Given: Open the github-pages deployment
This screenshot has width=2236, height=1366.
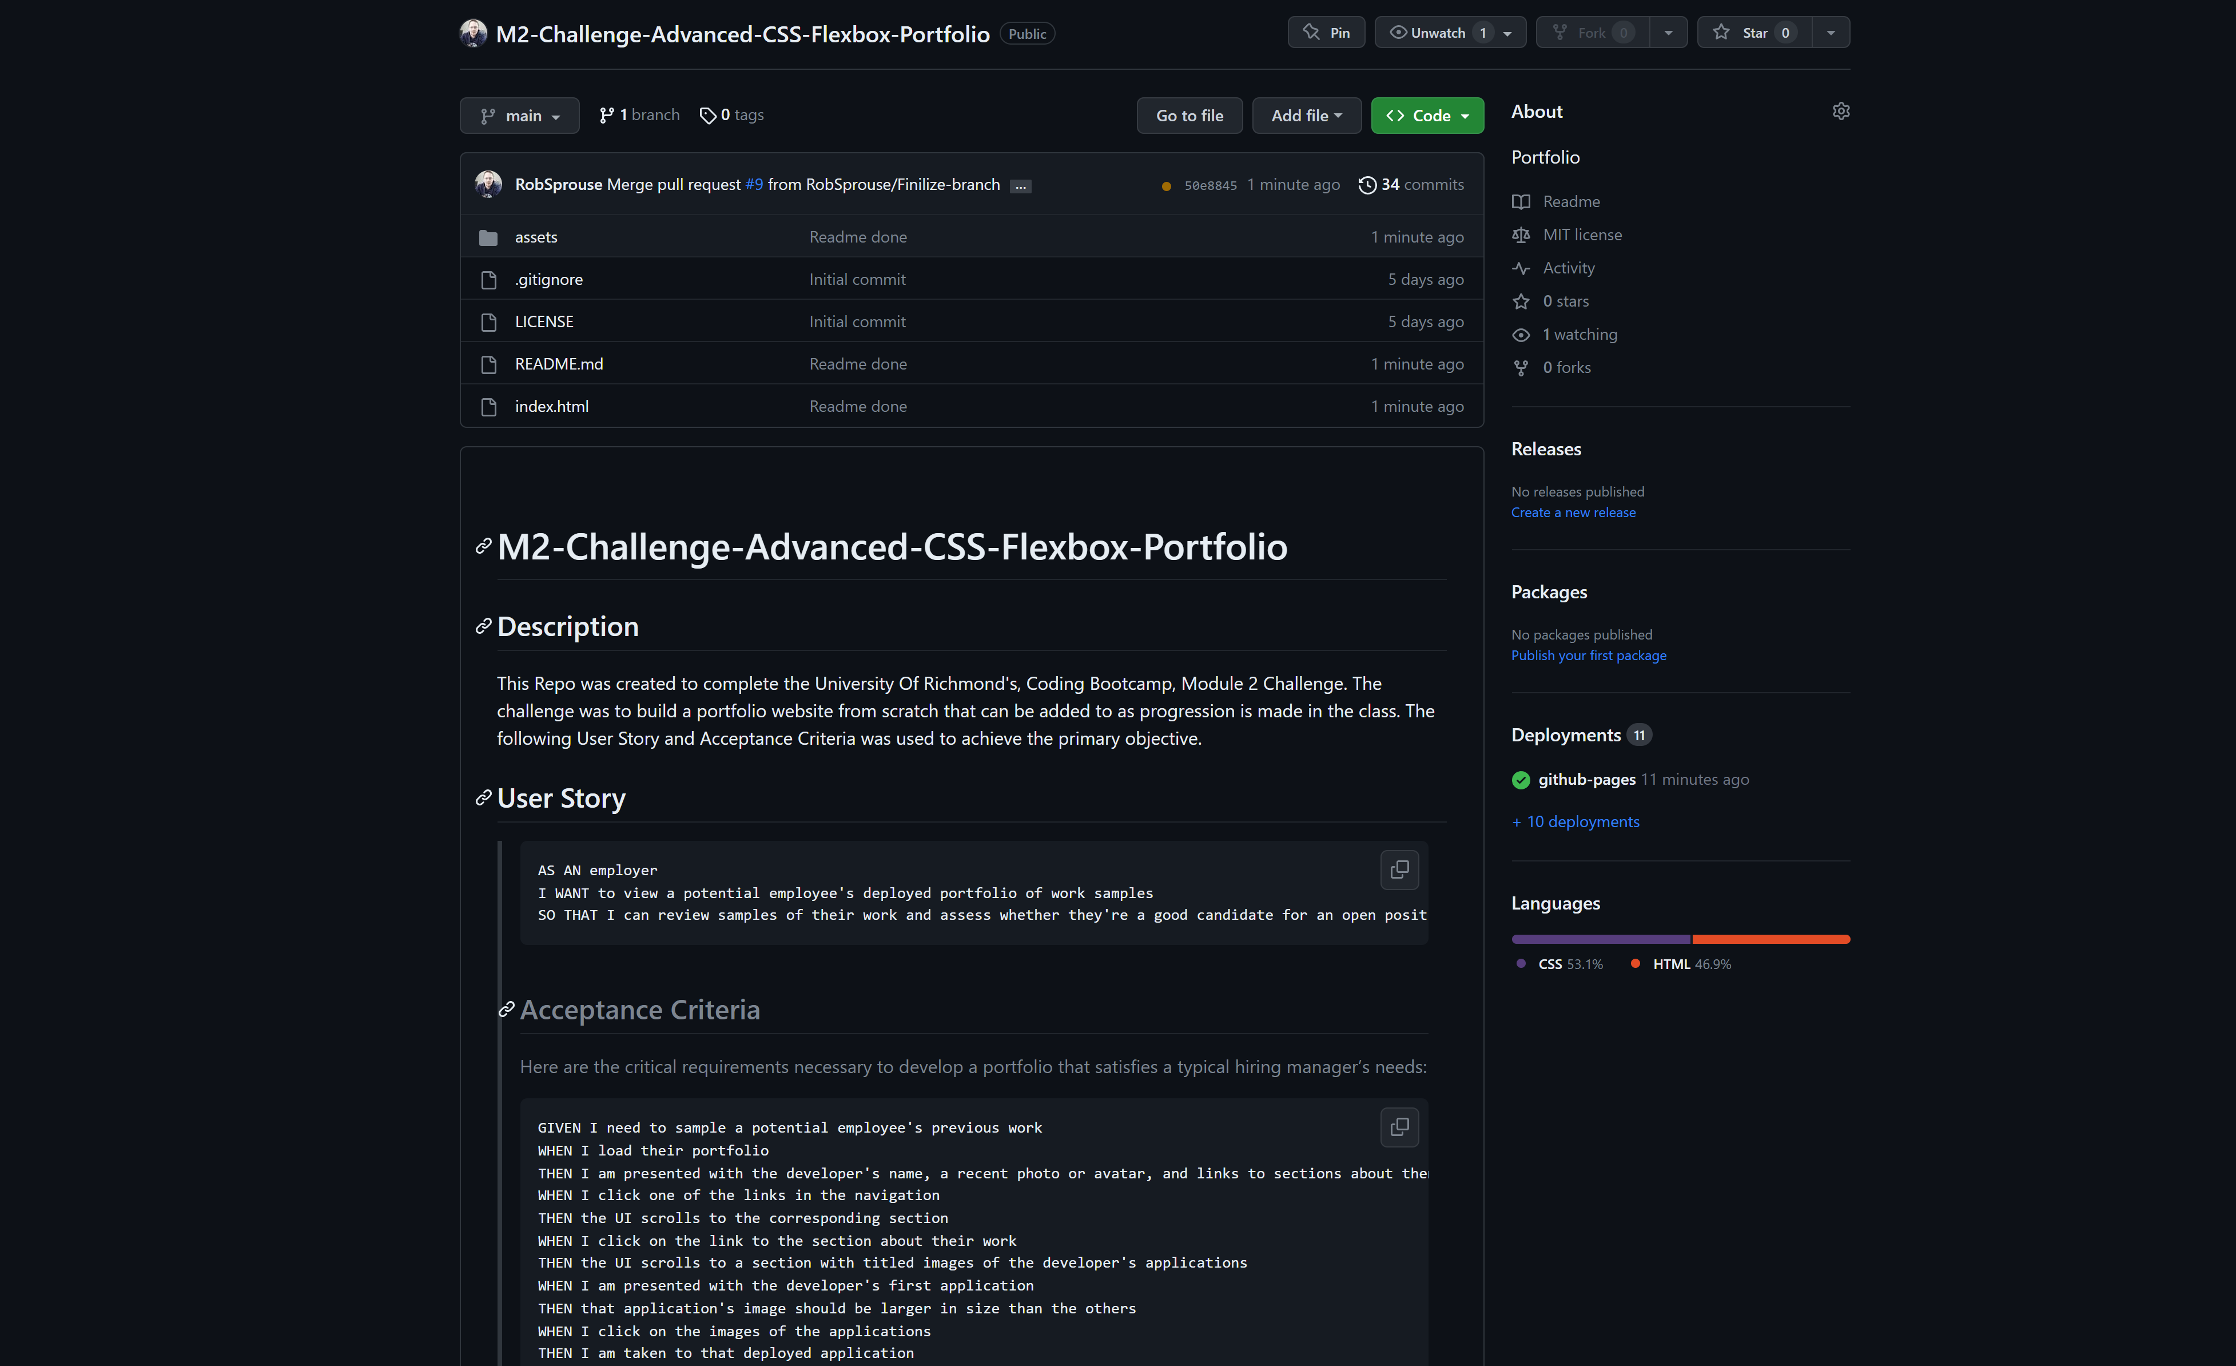Looking at the screenshot, I should (x=1586, y=780).
